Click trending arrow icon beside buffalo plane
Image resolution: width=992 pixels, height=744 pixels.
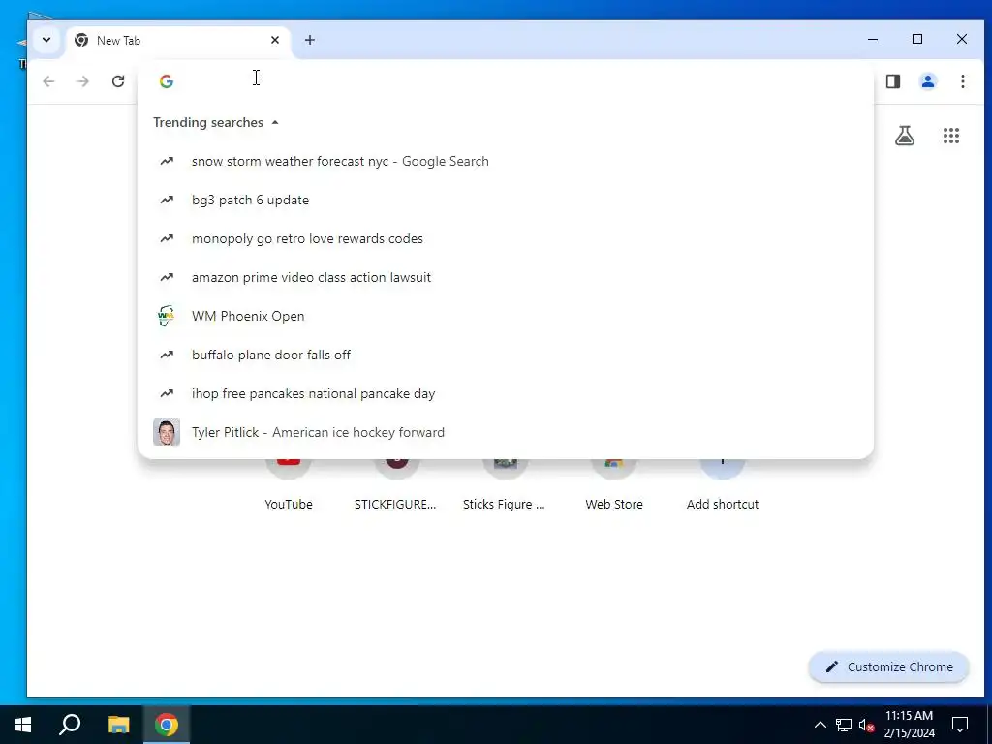point(167,355)
